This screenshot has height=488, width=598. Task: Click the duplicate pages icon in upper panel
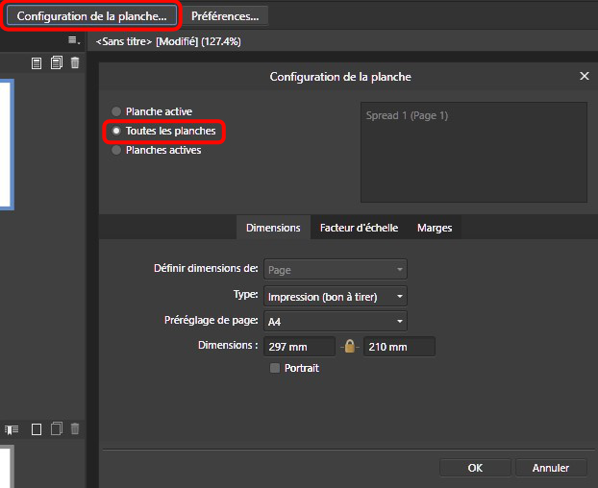[x=57, y=62]
